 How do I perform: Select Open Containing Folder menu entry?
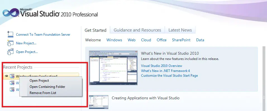[x=47, y=87]
